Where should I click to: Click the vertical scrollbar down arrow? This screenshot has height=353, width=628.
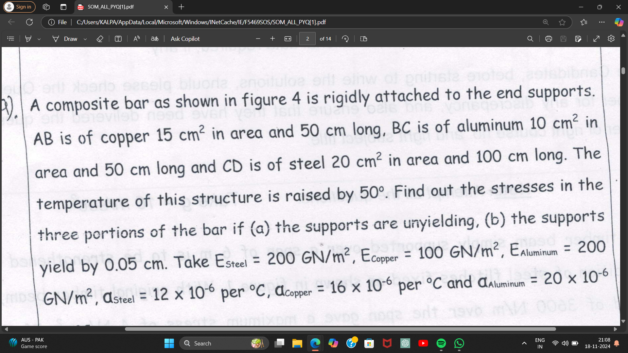623,321
